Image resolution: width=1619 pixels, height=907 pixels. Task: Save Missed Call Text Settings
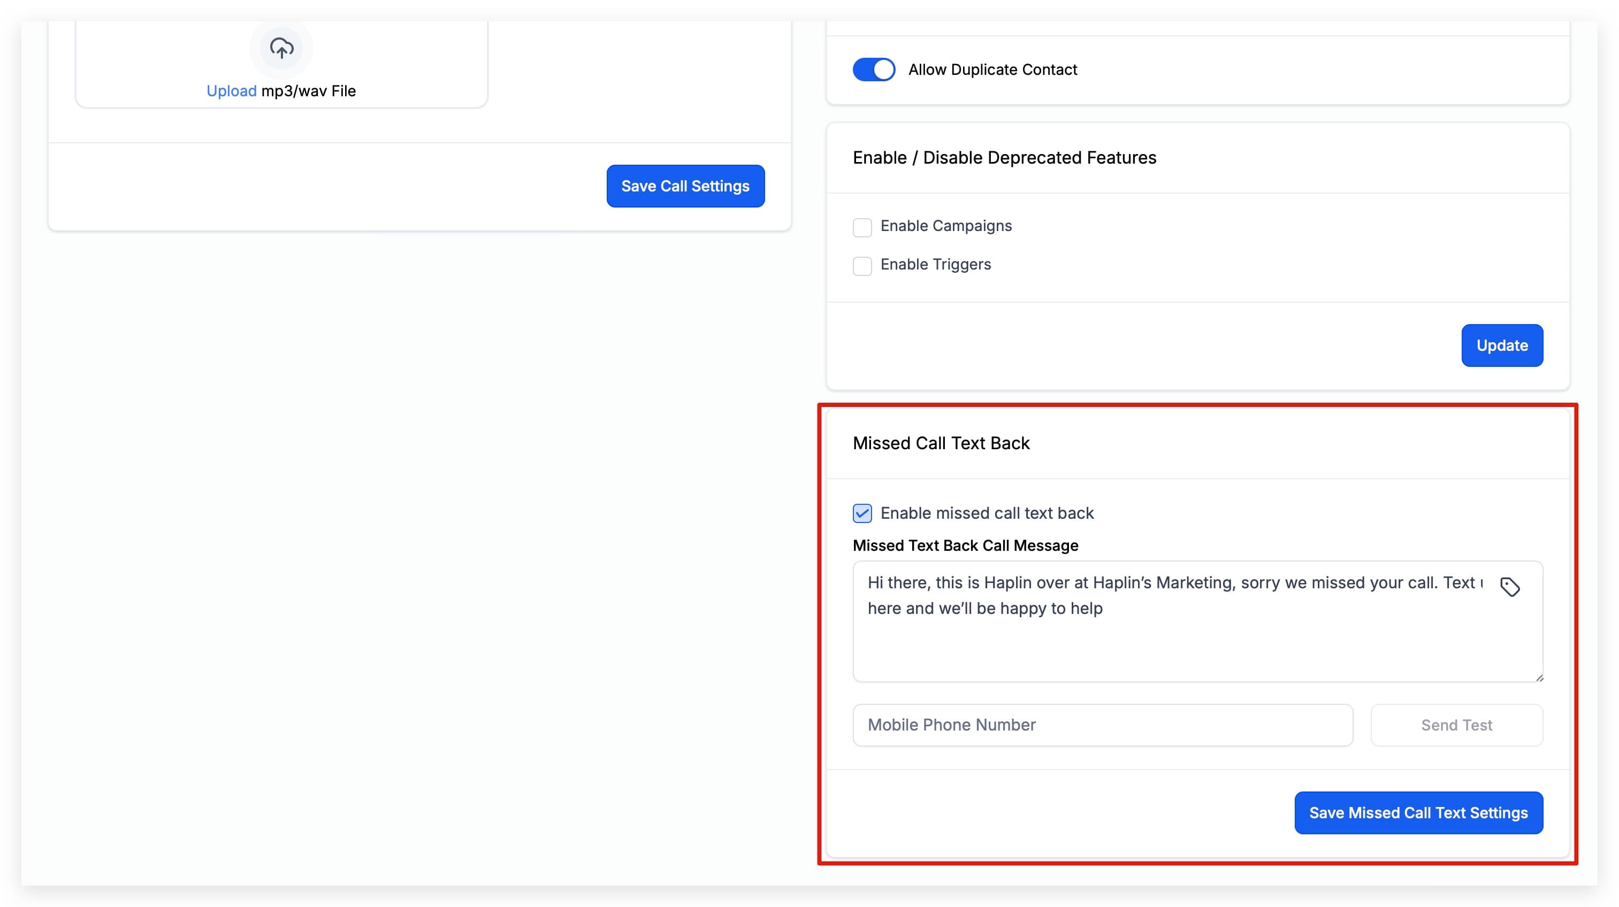coord(1418,813)
